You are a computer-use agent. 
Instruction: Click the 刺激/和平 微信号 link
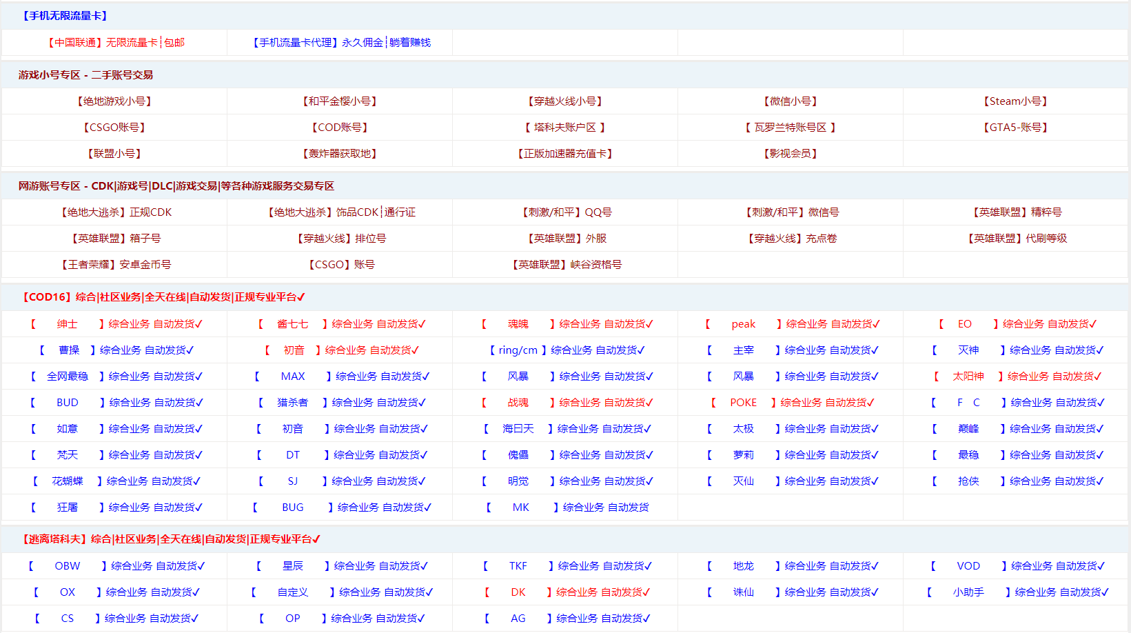point(791,212)
